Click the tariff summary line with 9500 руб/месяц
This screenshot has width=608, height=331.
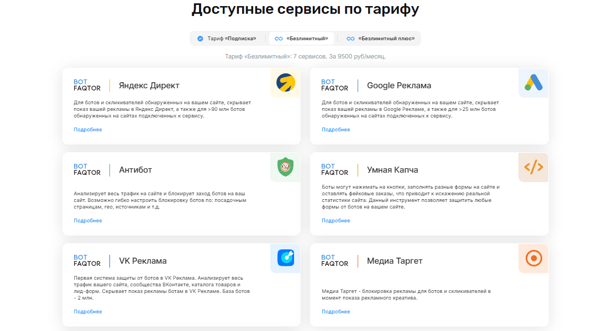(x=305, y=56)
